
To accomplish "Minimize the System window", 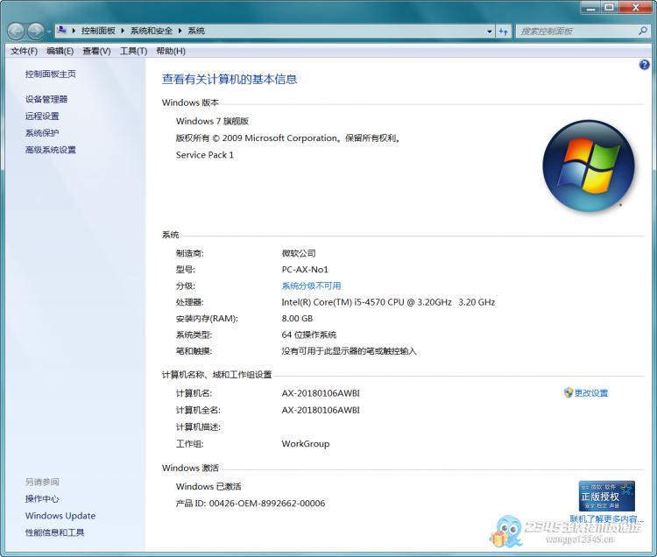I will 590,8.
